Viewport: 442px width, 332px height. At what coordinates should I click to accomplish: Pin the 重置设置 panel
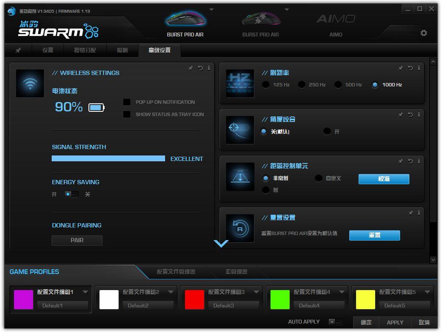(x=411, y=213)
